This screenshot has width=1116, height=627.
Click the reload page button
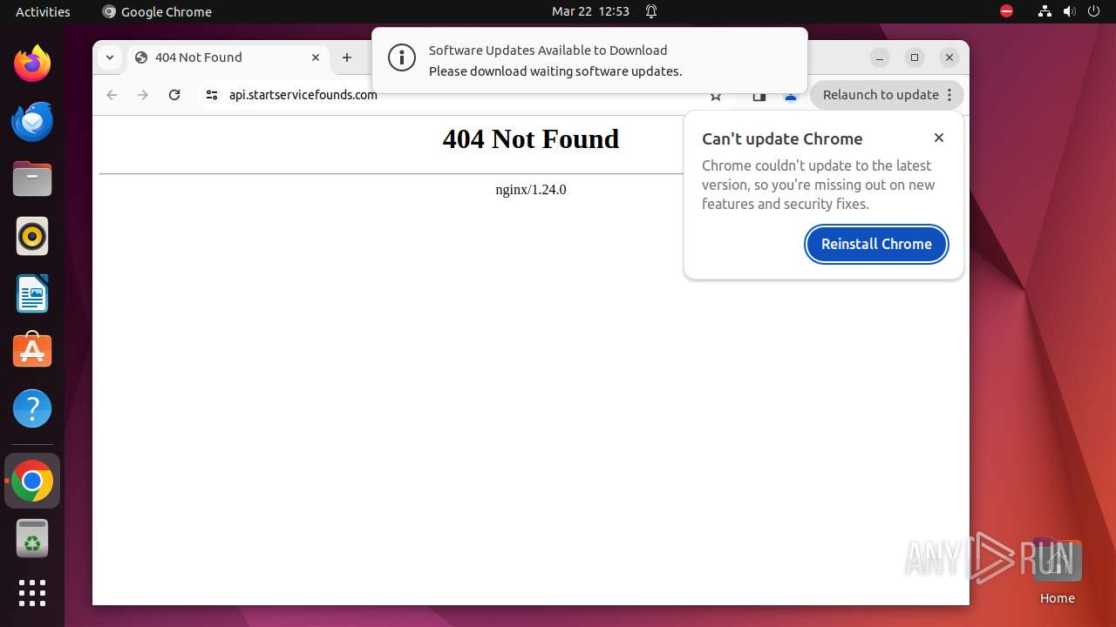point(174,95)
